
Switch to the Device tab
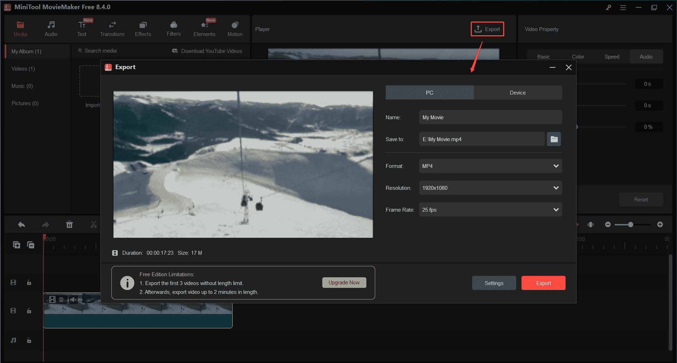[x=518, y=92]
